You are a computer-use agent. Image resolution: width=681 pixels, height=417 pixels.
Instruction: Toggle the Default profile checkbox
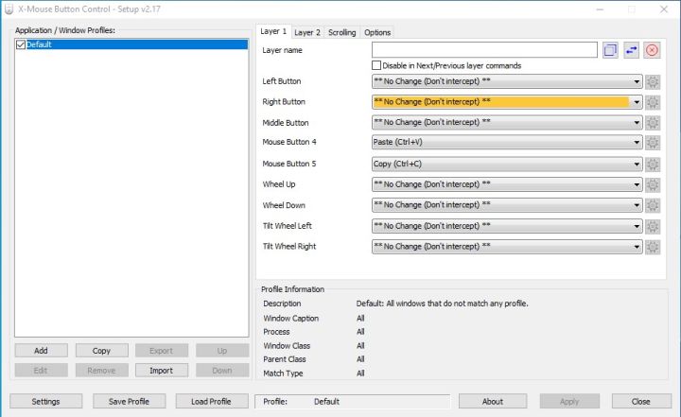pyautogui.click(x=21, y=44)
